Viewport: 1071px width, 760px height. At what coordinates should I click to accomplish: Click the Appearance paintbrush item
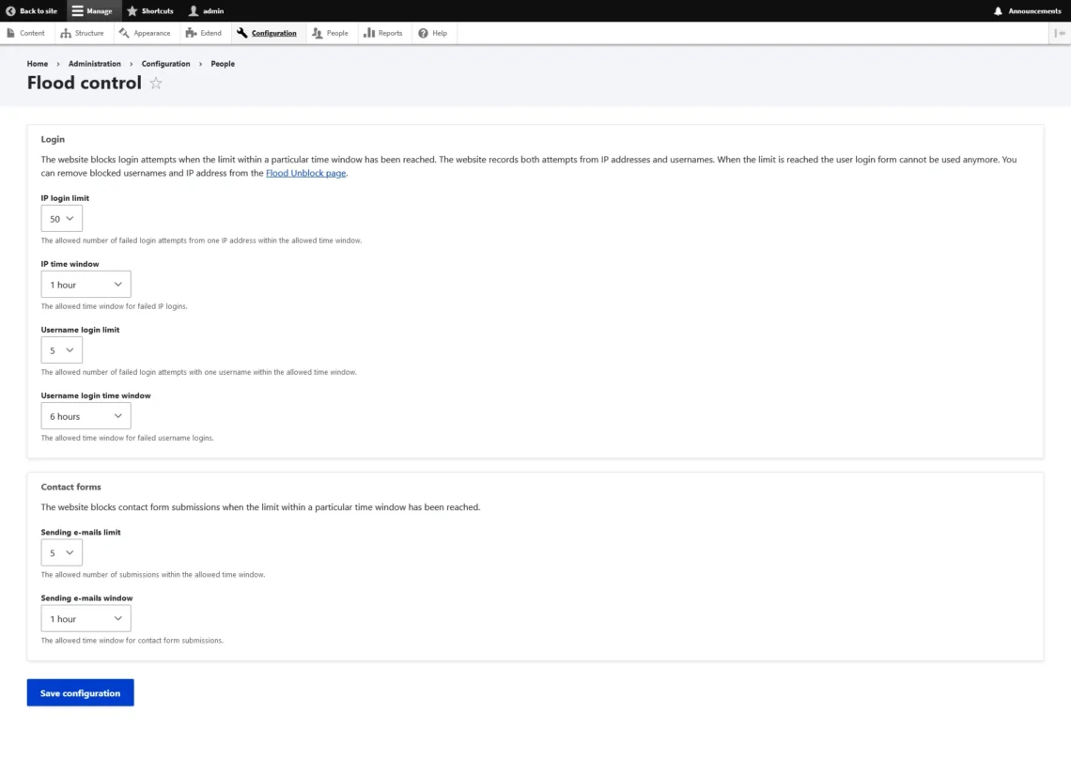[145, 33]
